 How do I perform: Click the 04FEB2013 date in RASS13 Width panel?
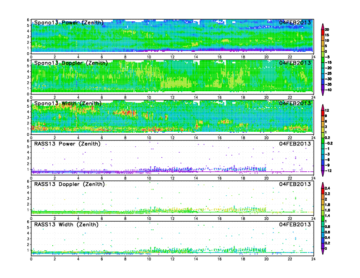[x=295, y=224]
